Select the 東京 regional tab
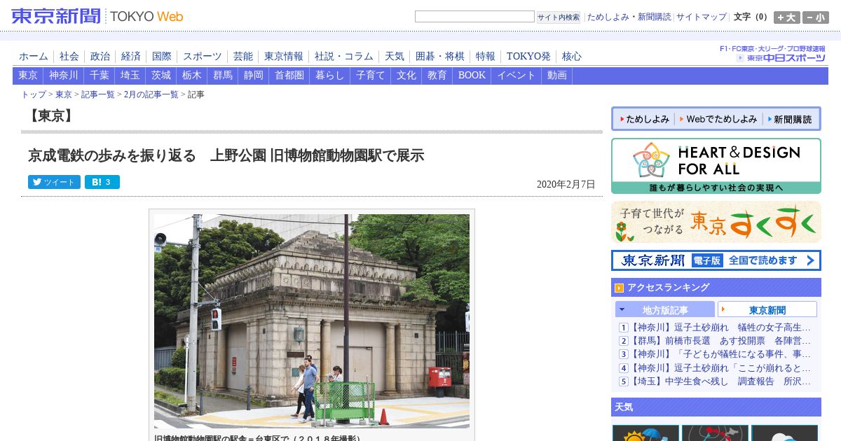The width and height of the screenshot is (841, 441). coord(28,76)
